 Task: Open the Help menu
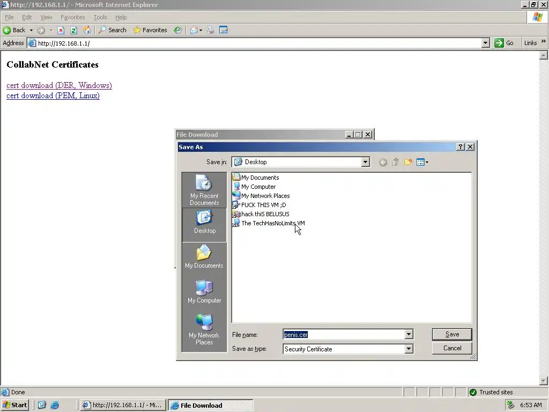click(121, 17)
